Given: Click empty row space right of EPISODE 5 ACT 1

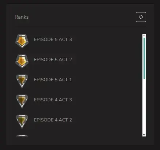Looking at the screenshot, I should (x=106, y=80).
